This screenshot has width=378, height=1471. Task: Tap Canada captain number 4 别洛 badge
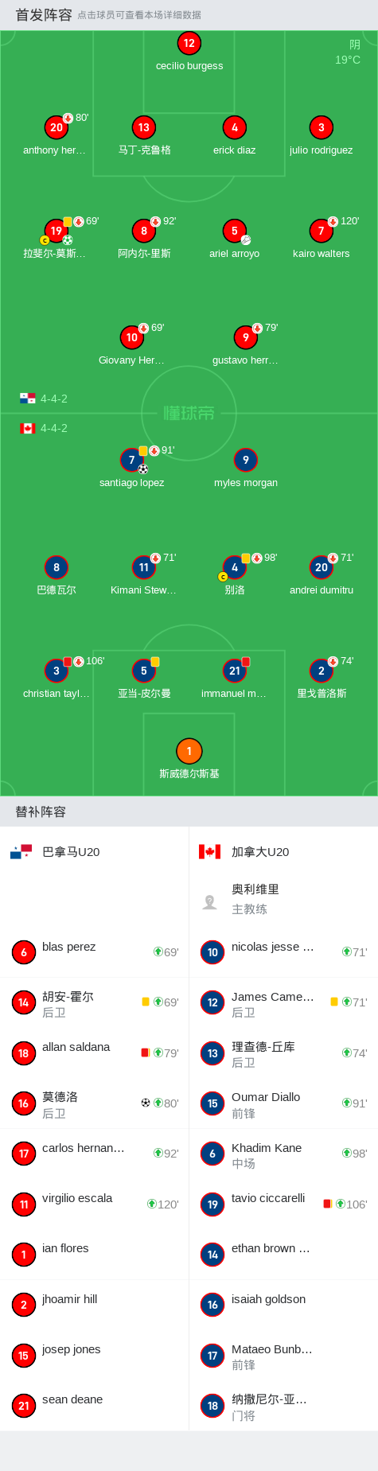tap(235, 567)
